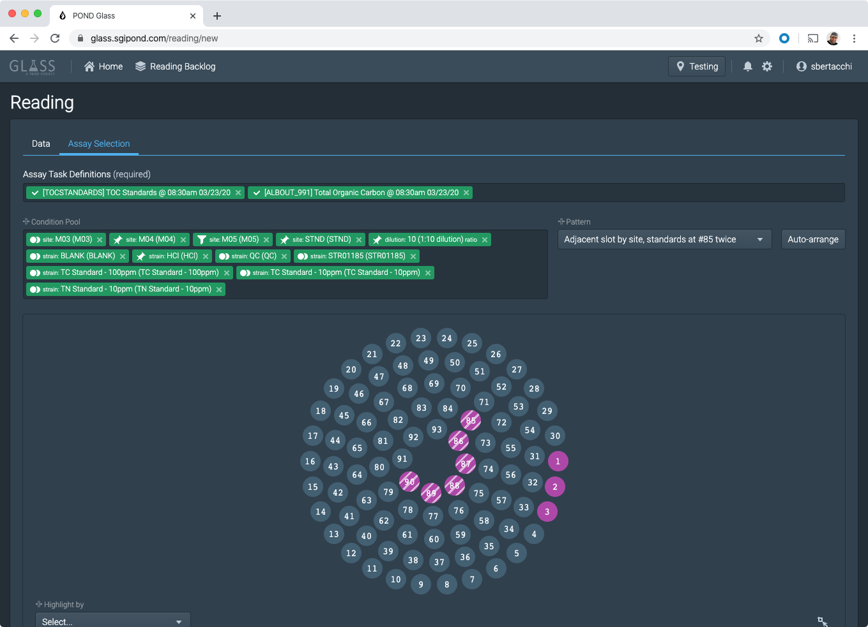Click the checkmark on TOC Standards assay tag
Image resolution: width=868 pixels, height=627 pixels.
34,192
